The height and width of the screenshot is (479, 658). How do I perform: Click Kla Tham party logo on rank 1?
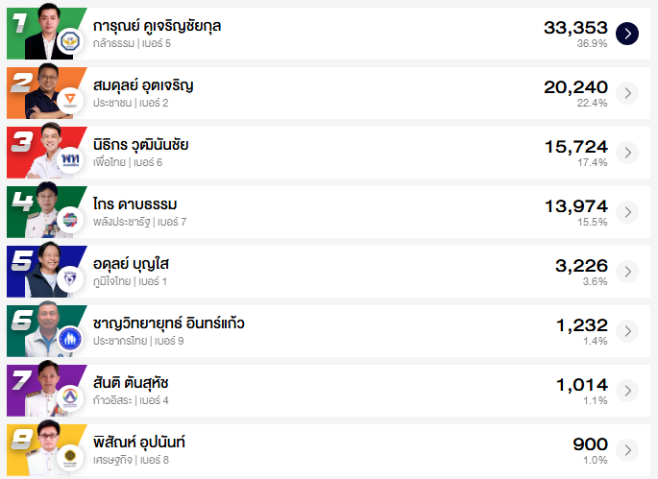70,41
